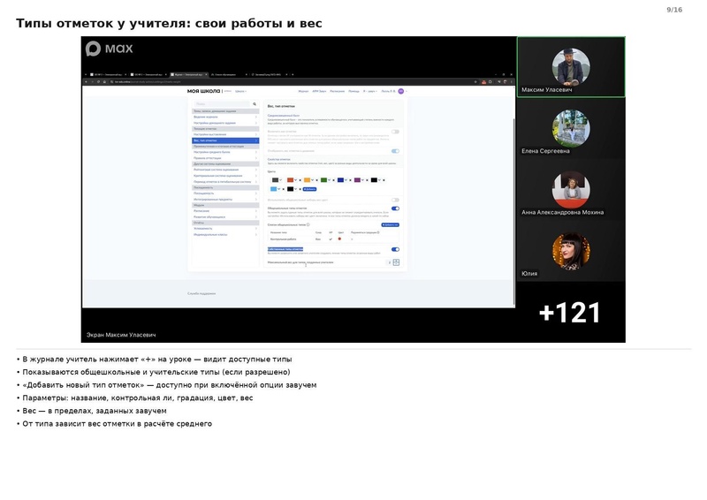The image size is (707, 500).
Task: Click the Служба поддержки link in the footer
Action: coord(201,293)
